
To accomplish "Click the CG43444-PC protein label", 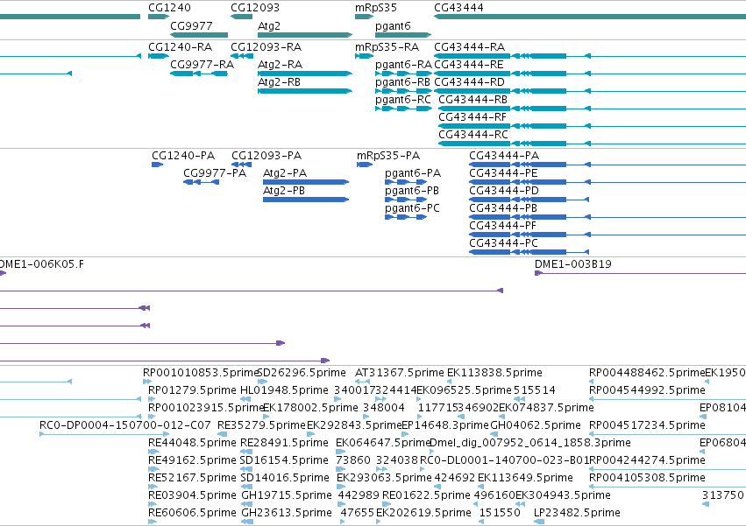I will (x=503, y=244).
